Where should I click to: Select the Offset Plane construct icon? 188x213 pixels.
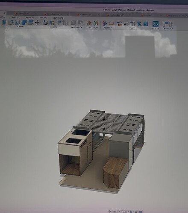pyautogui.click(x=89, y=23)
